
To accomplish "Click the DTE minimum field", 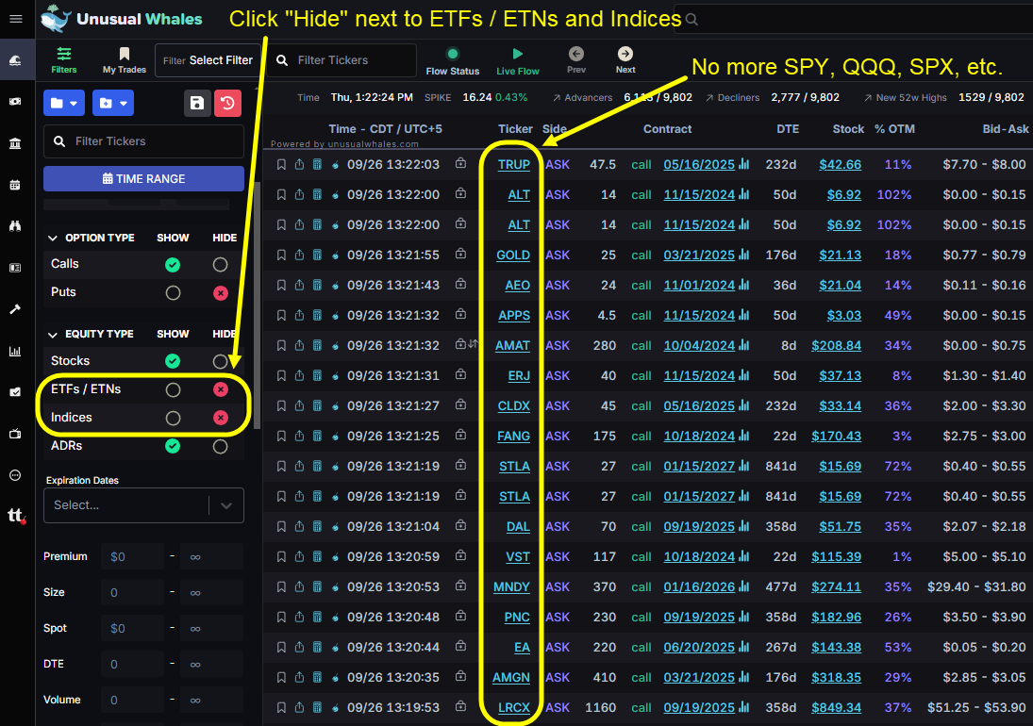I will pyautogui.click(x=132, y=664).
